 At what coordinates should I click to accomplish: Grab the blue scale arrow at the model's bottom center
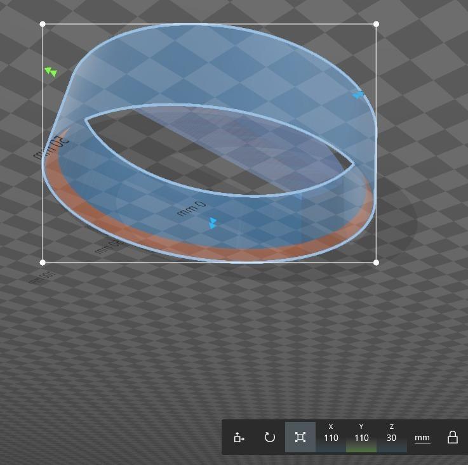(x=213, y=223)
